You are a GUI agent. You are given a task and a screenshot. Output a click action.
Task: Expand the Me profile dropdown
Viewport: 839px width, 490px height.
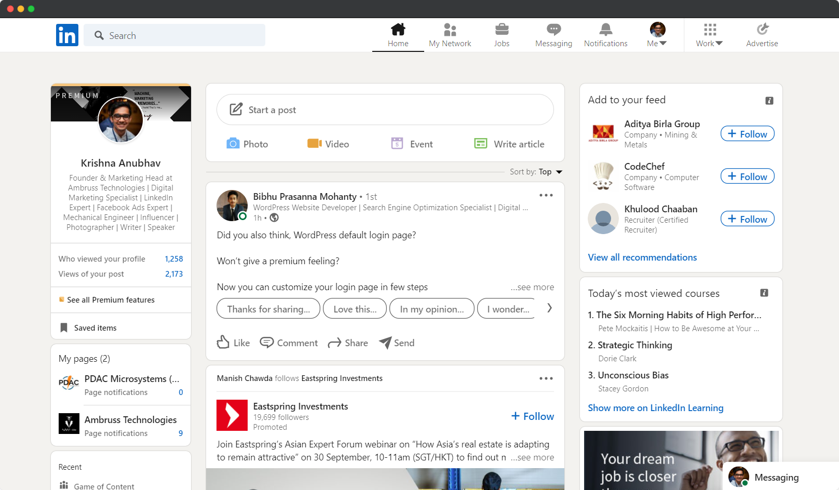pyautogui.click(x=657, y=35)
